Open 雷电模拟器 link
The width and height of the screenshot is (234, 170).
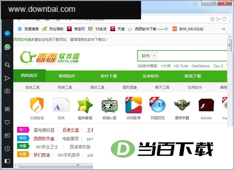pyautogui.click(x=44, y=130)
